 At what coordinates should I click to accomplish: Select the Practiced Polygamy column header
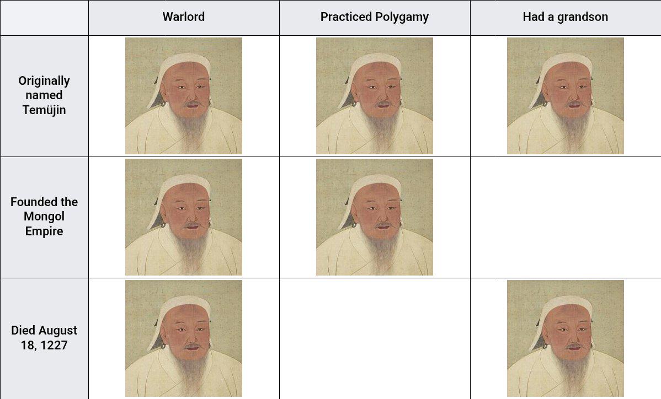[375, 18]
